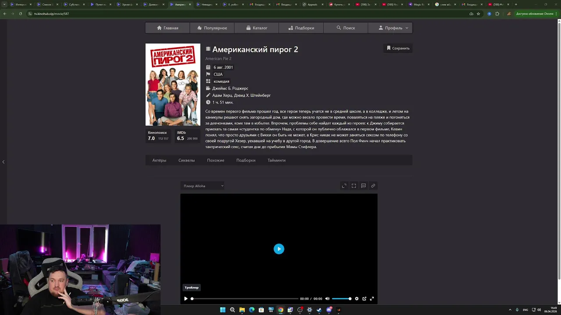Screen dimensions: 561x315
Task: Click the pop-out player icon
Action: (364, 299)
